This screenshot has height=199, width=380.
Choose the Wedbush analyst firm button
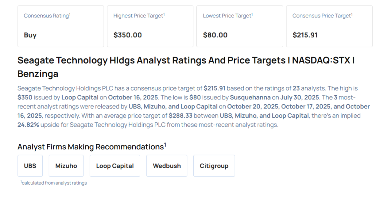click(x=167, y=166)
